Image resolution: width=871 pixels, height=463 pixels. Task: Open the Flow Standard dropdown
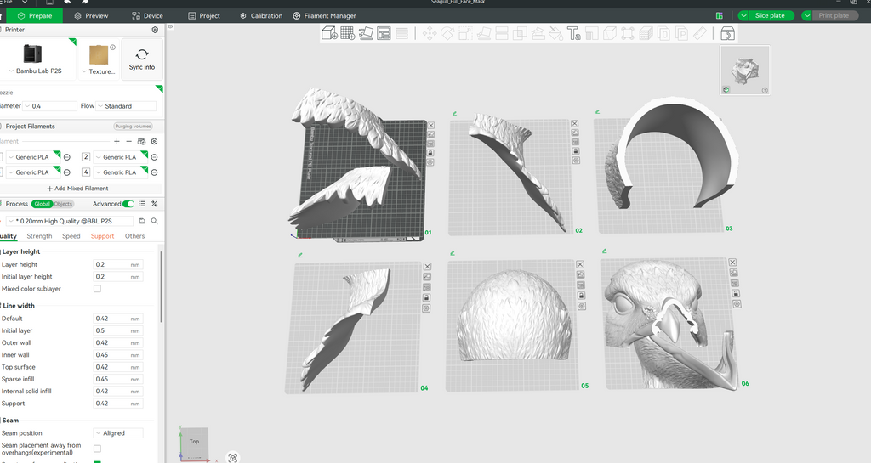[126, 106]
